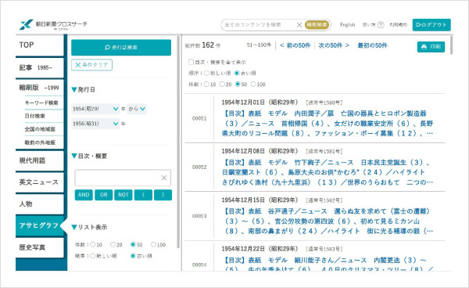
Task: Collapse the 発行日 section
Action: pyautogui.click(x=84, y=90)
